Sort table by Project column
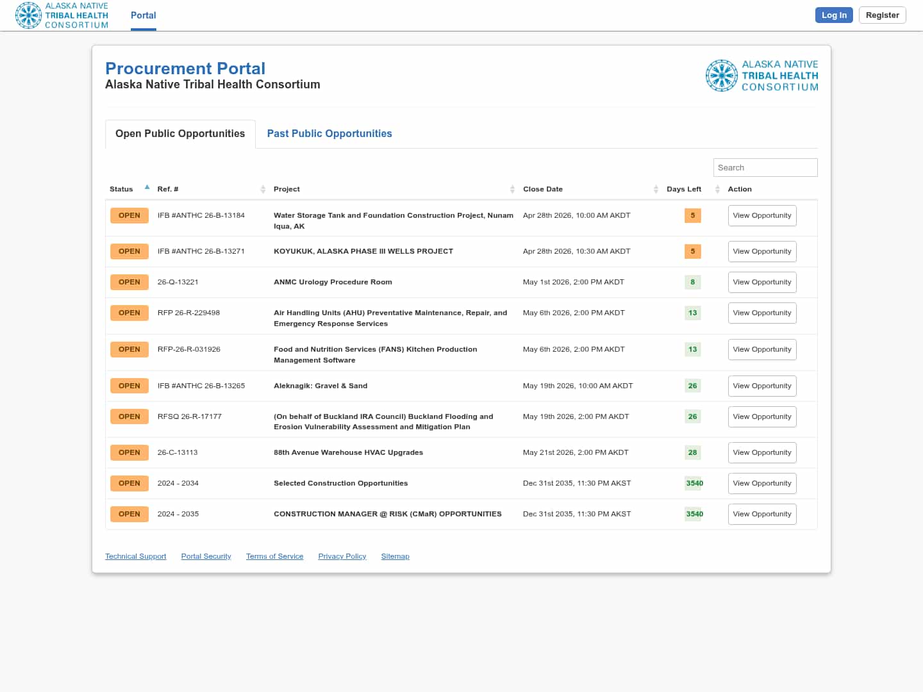This screenshot has height=692, width=923. 394,189
